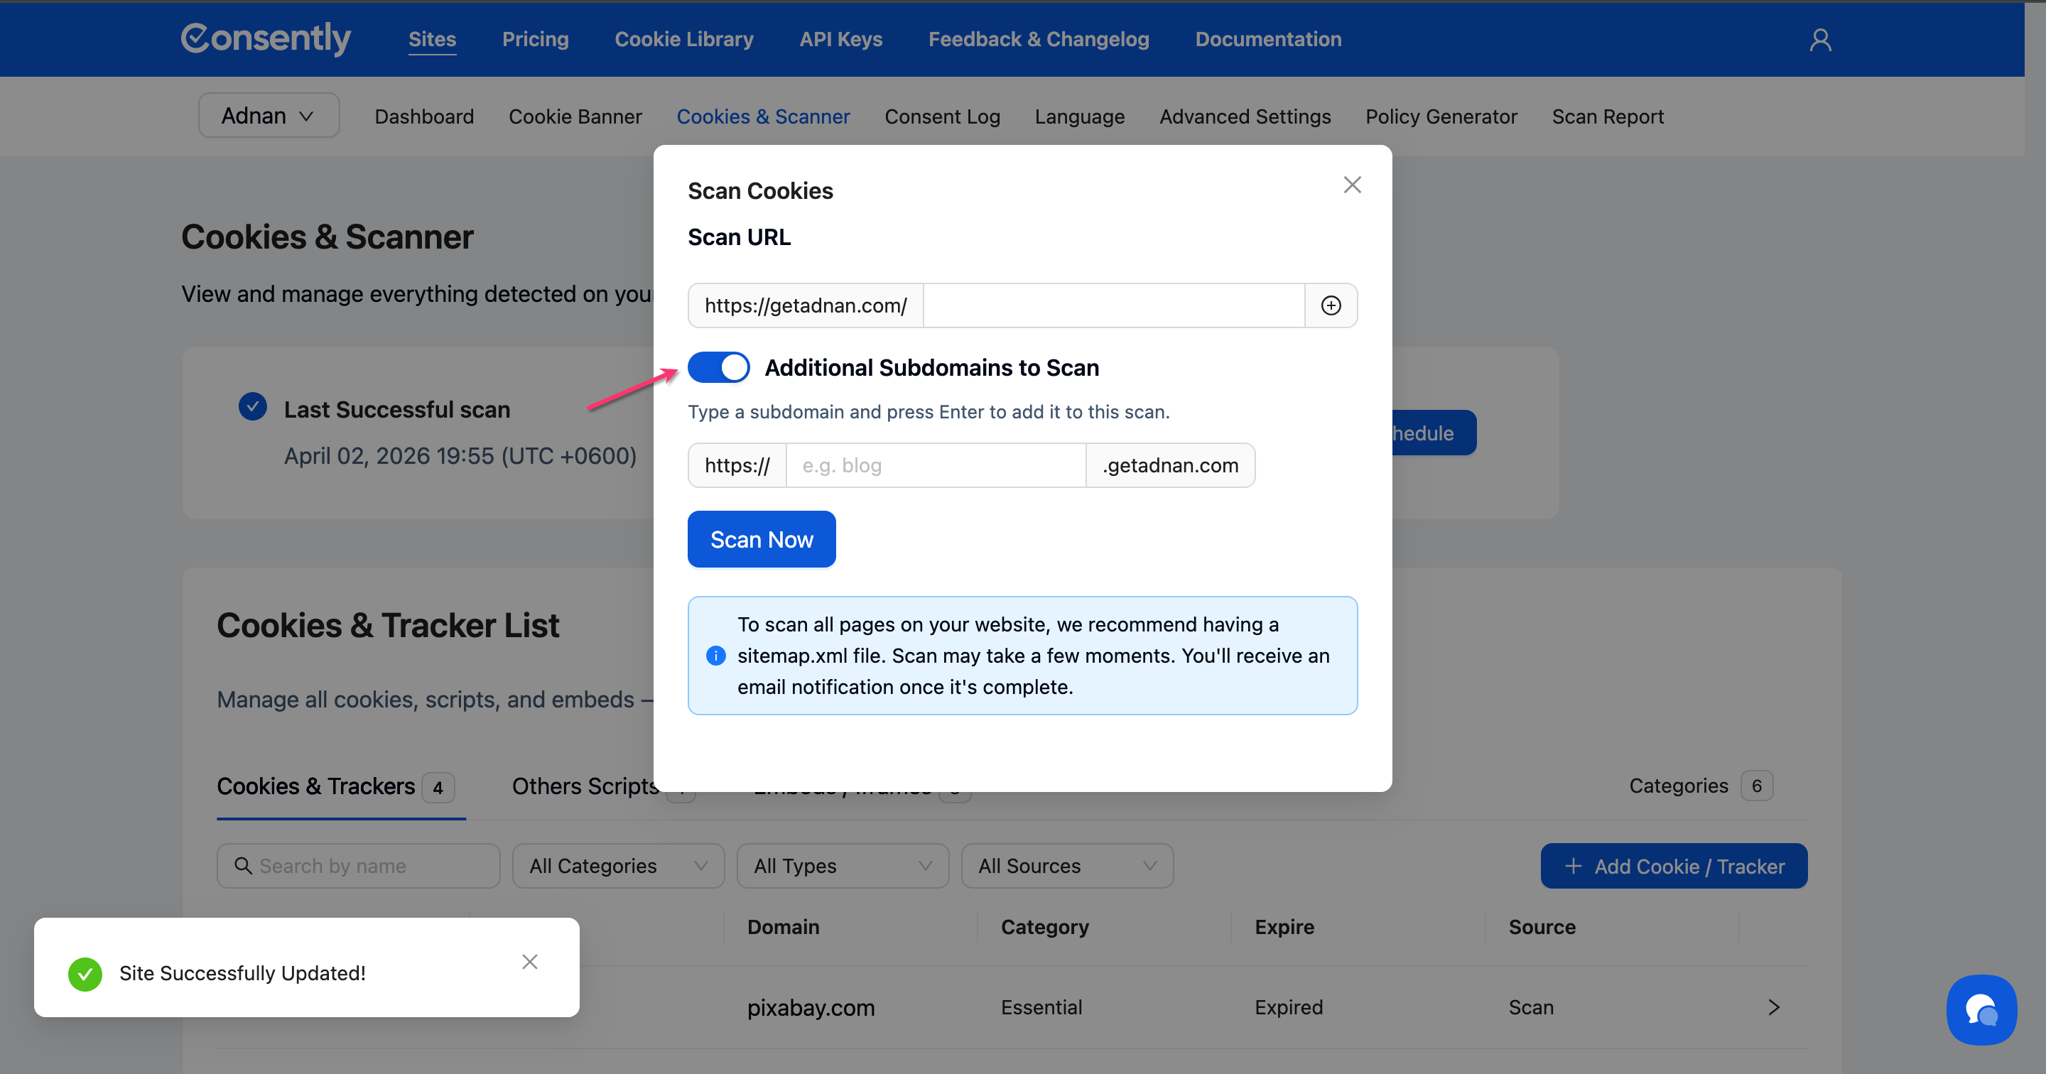Open the Adnan site selector dropdown
Screen dimensions: 2046x1074
(x=269, y=116)
